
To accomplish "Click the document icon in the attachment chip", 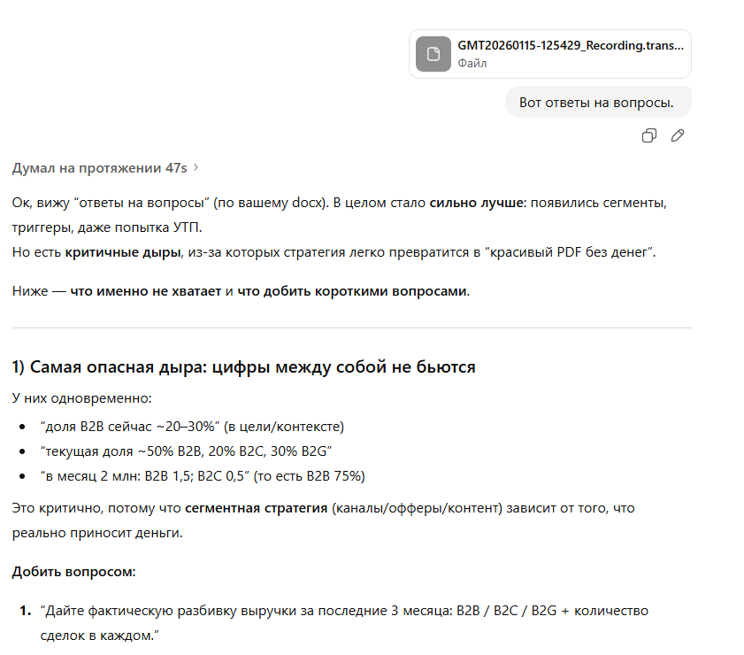I will point(433,54).
